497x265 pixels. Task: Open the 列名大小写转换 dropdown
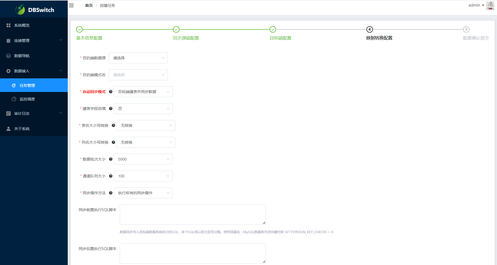146,142
